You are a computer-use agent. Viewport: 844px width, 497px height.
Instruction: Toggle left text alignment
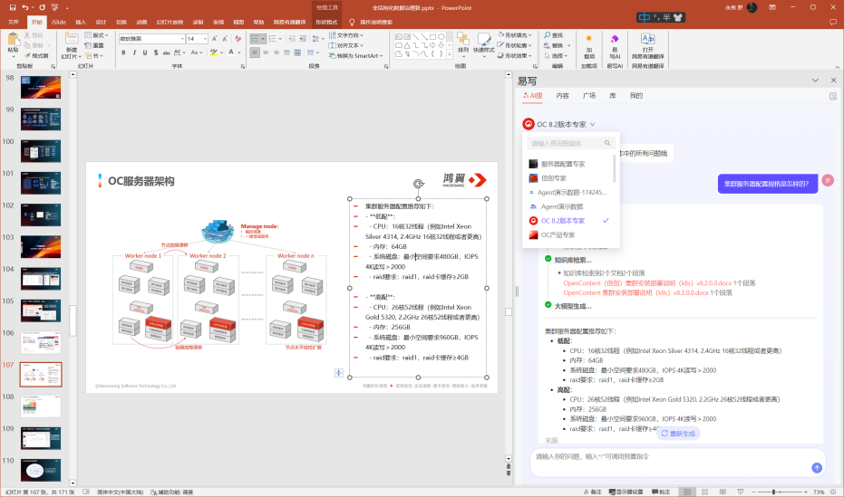coord(255,53)
